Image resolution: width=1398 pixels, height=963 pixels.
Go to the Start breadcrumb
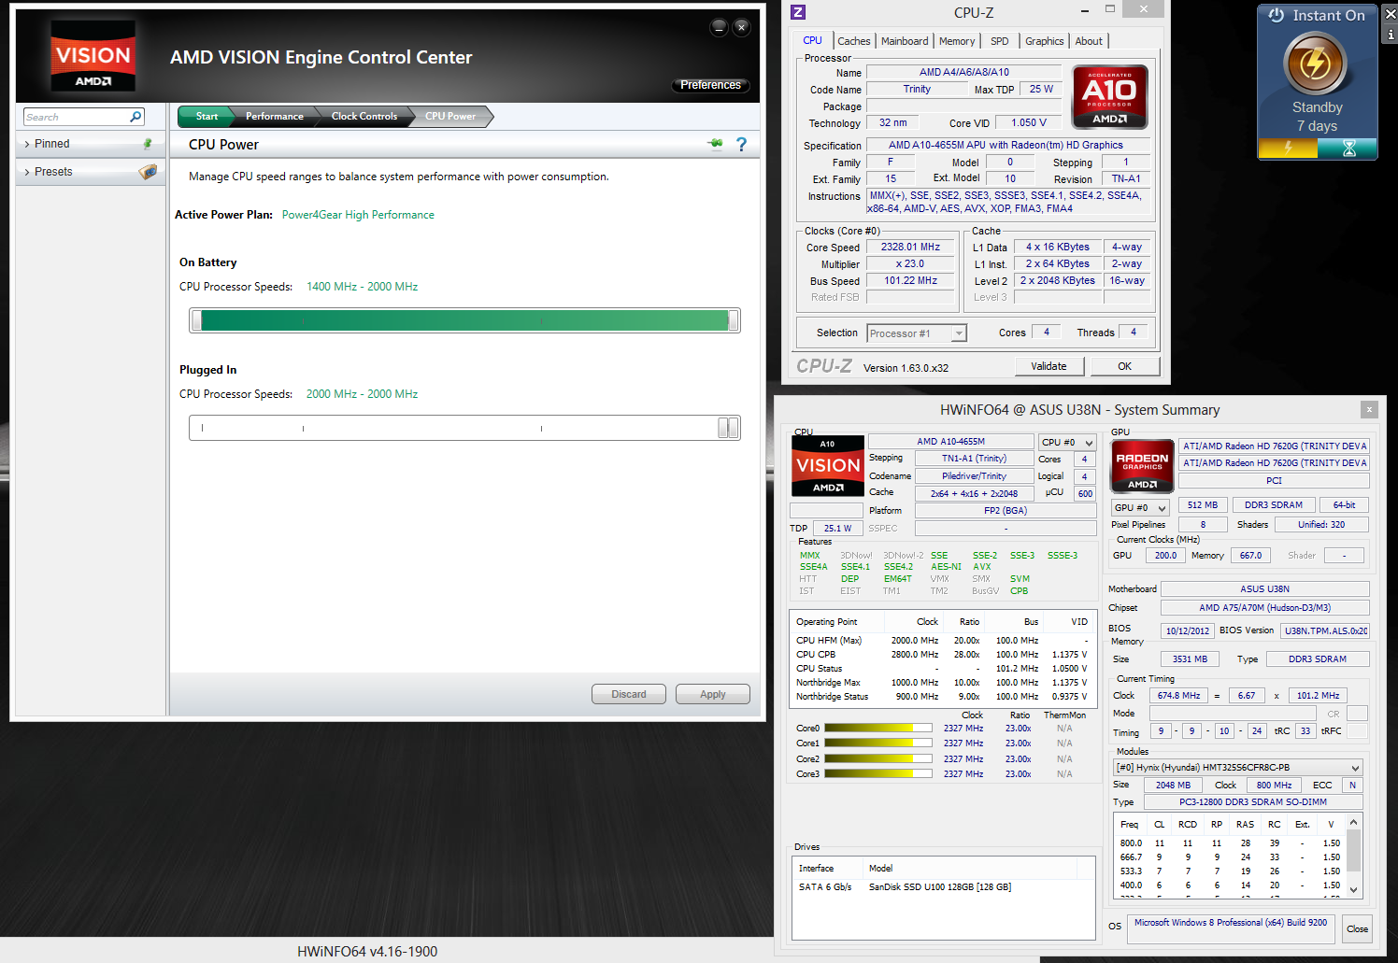click(207, 117)
